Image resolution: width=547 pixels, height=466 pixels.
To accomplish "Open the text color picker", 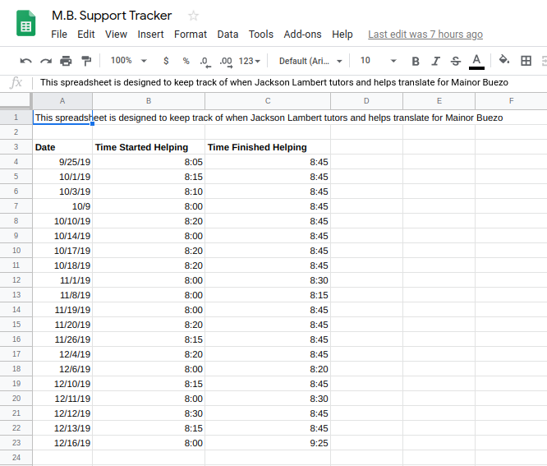I will click(476, 62).
